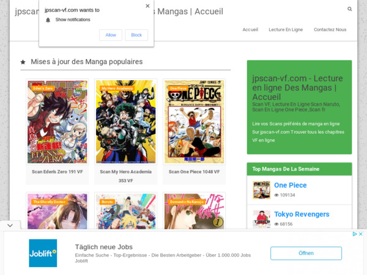Open Scan Edens Zero 191 VF link
The height and width of the screenshot is (275, 367).
[57, 172]
